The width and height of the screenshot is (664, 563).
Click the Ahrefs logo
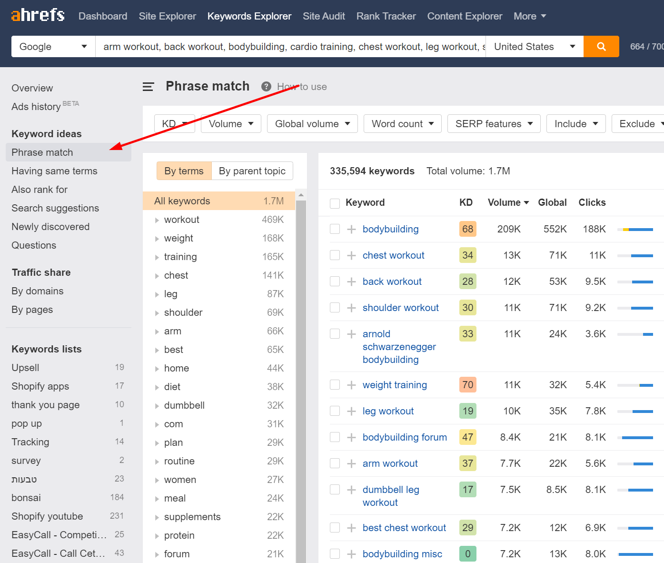(x=38, y=15)
